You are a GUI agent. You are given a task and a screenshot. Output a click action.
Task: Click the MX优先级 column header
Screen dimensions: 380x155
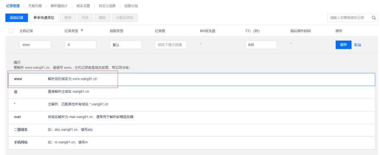208,31
